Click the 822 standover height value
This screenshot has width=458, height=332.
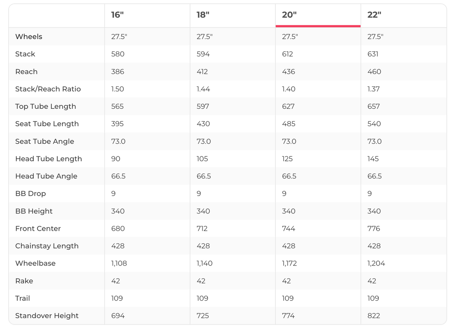(x=374, y=316)
